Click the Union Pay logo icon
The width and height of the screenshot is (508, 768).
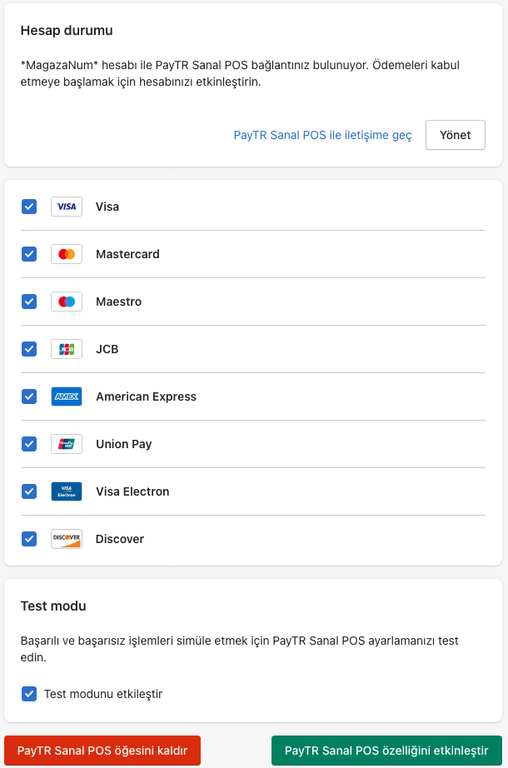click(67, 444)
